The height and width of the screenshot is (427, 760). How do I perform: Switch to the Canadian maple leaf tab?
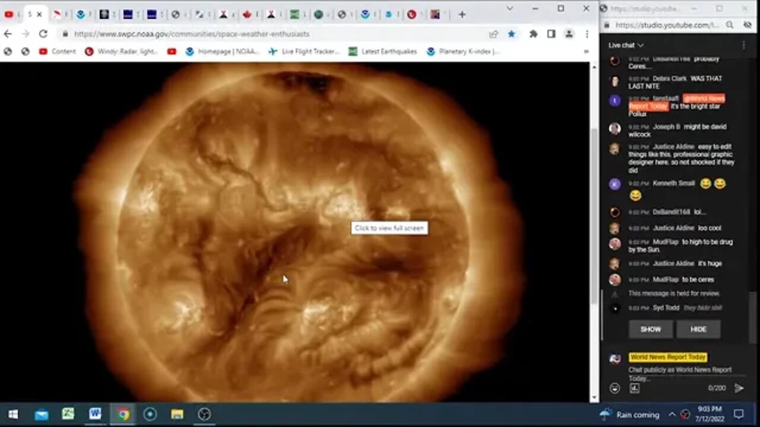tap(248, 14)
